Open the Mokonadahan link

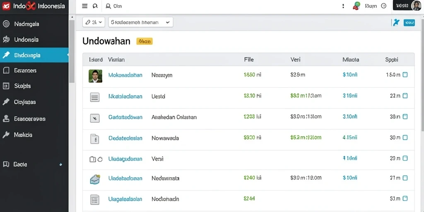click(125, 75)
